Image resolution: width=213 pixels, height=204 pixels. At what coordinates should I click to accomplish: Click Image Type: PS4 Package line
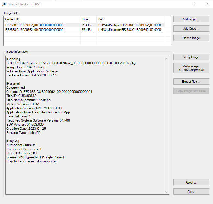tap(26, 67)
